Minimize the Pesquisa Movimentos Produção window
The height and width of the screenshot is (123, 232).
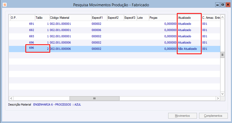pyautogui.click(x=217, y=5)
